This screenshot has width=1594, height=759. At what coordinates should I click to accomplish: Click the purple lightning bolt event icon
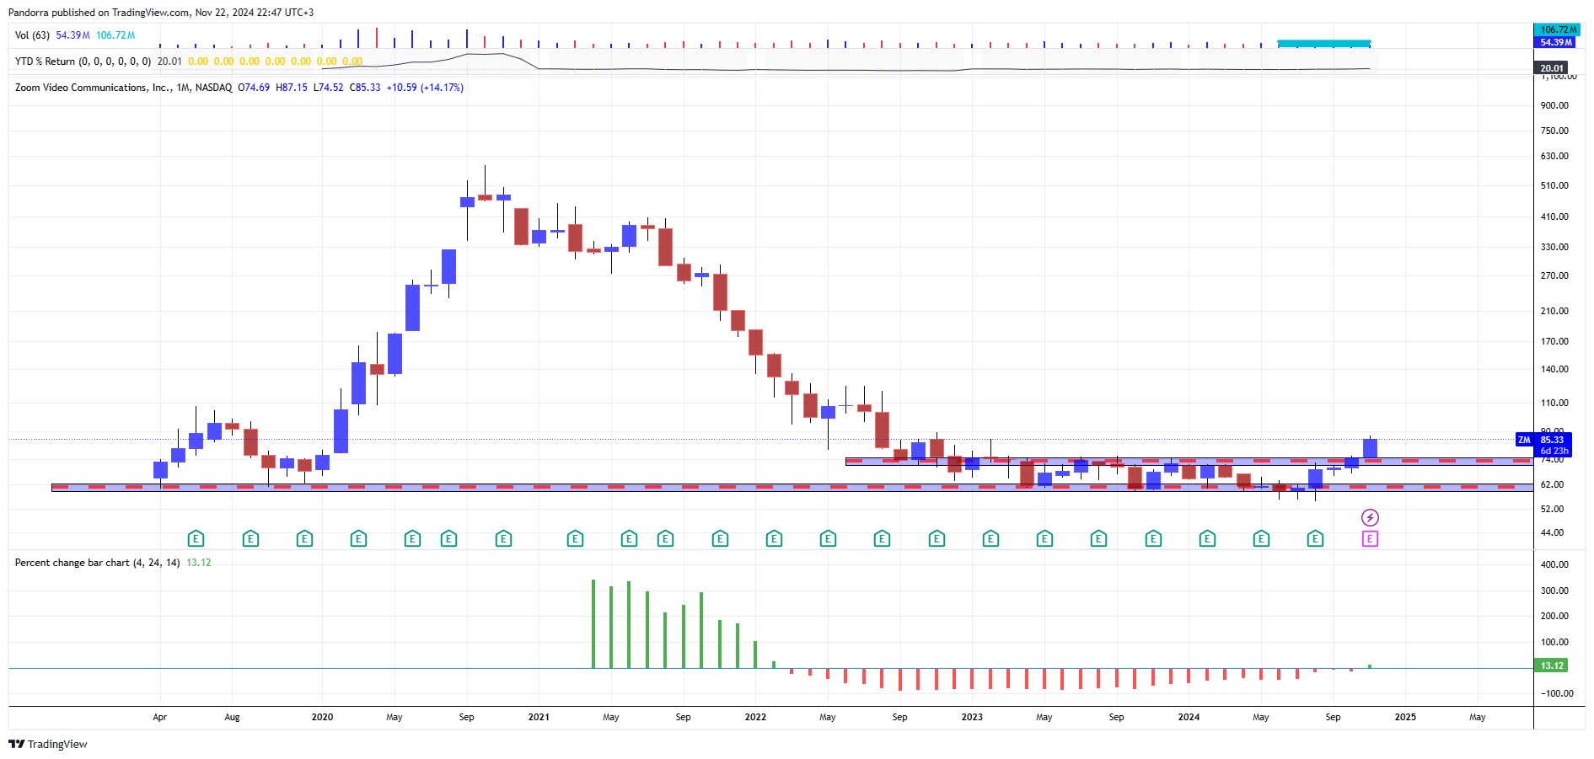point(1370,517)
